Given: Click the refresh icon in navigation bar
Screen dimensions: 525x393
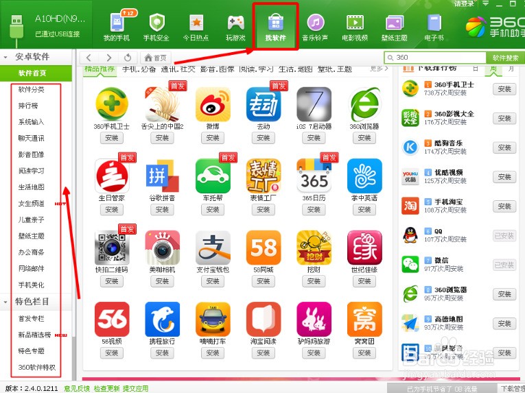Looking at the screenshot, I should coord(128,58).
